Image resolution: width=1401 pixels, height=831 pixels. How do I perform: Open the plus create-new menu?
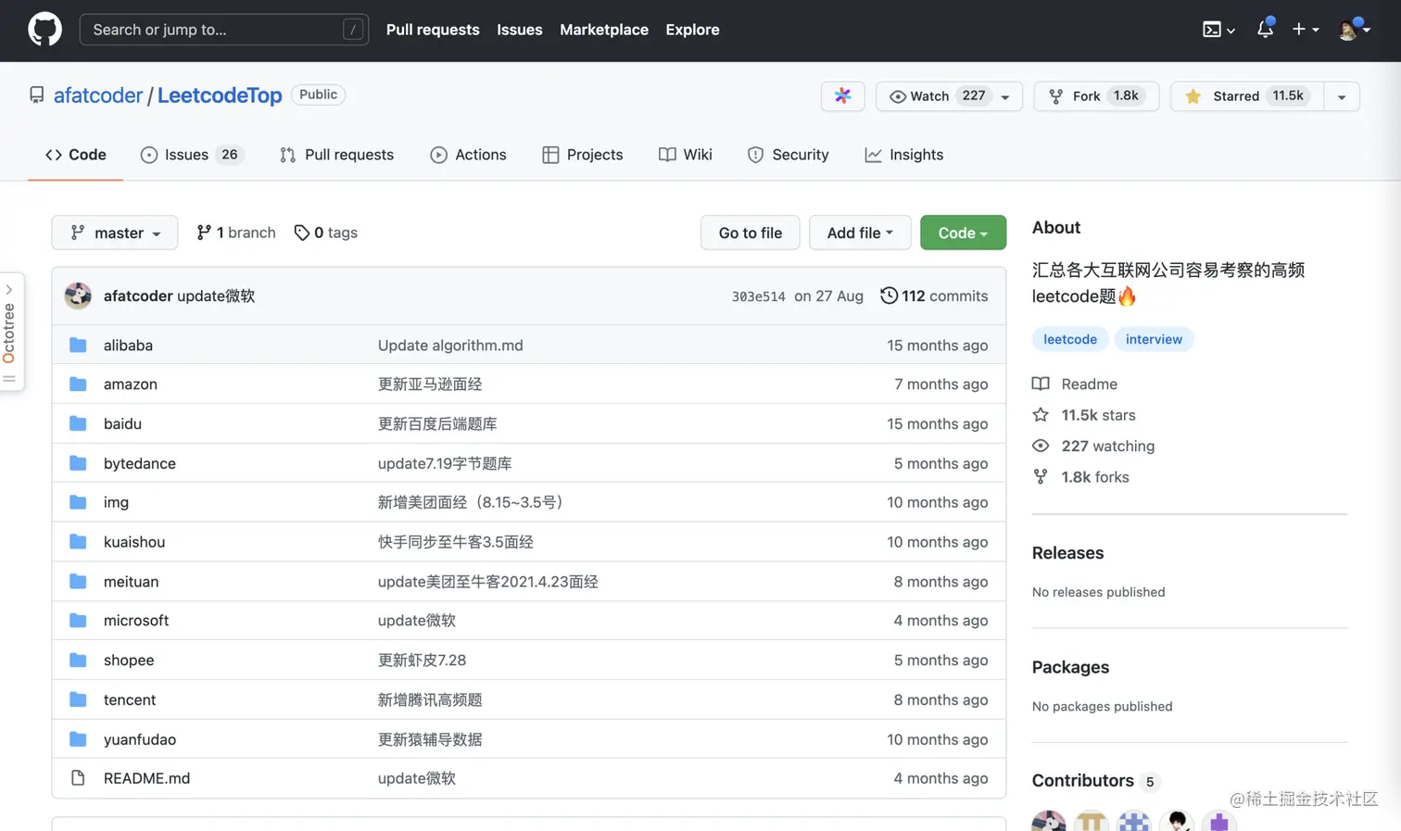[x=1305, y=30]
